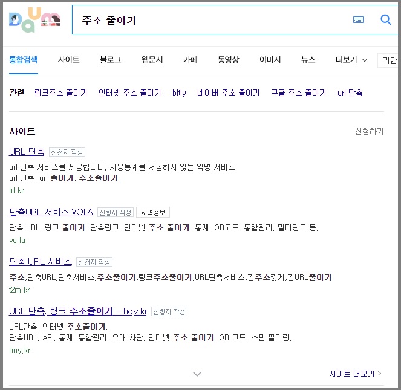Open the URL 단축 result title
The width and height of the screenshot is (401, 390).
coord(27,152)
